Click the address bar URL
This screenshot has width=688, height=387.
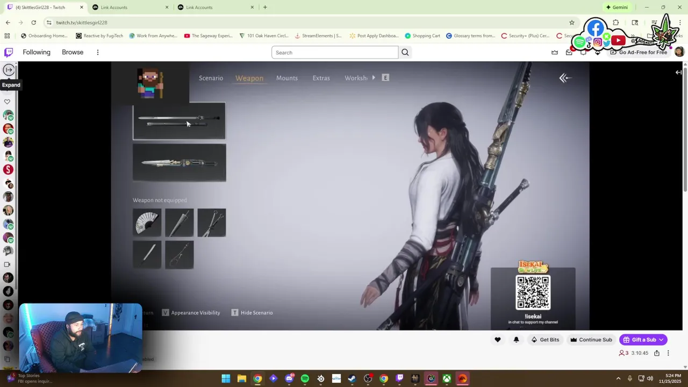click(x=82, y=23)
